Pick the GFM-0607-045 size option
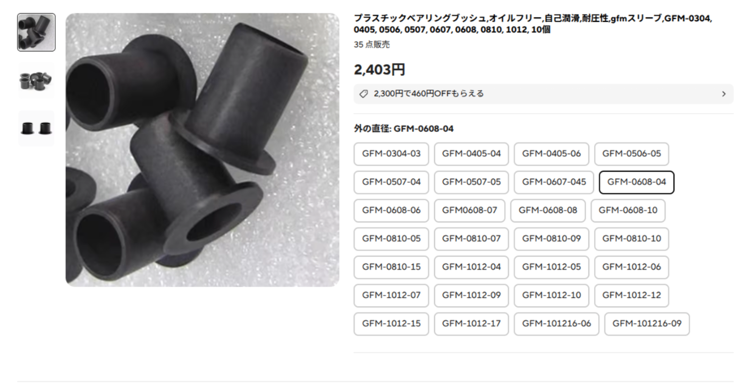Image resolution: width=744 pixels, height=388 pixels. coord(554,182)
